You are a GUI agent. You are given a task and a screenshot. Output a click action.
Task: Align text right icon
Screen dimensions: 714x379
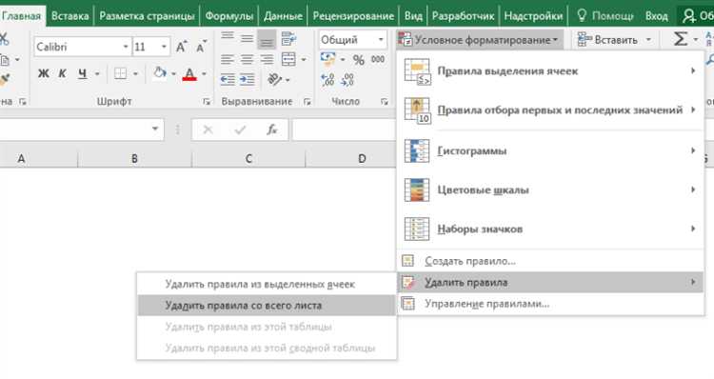pos(267,59)
